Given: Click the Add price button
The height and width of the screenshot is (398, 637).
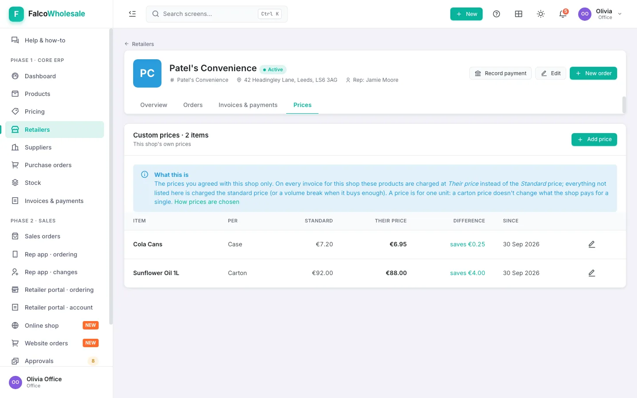Looking at the screenshot, I should 594,139.
